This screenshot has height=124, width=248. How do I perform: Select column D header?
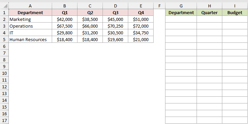115,6
